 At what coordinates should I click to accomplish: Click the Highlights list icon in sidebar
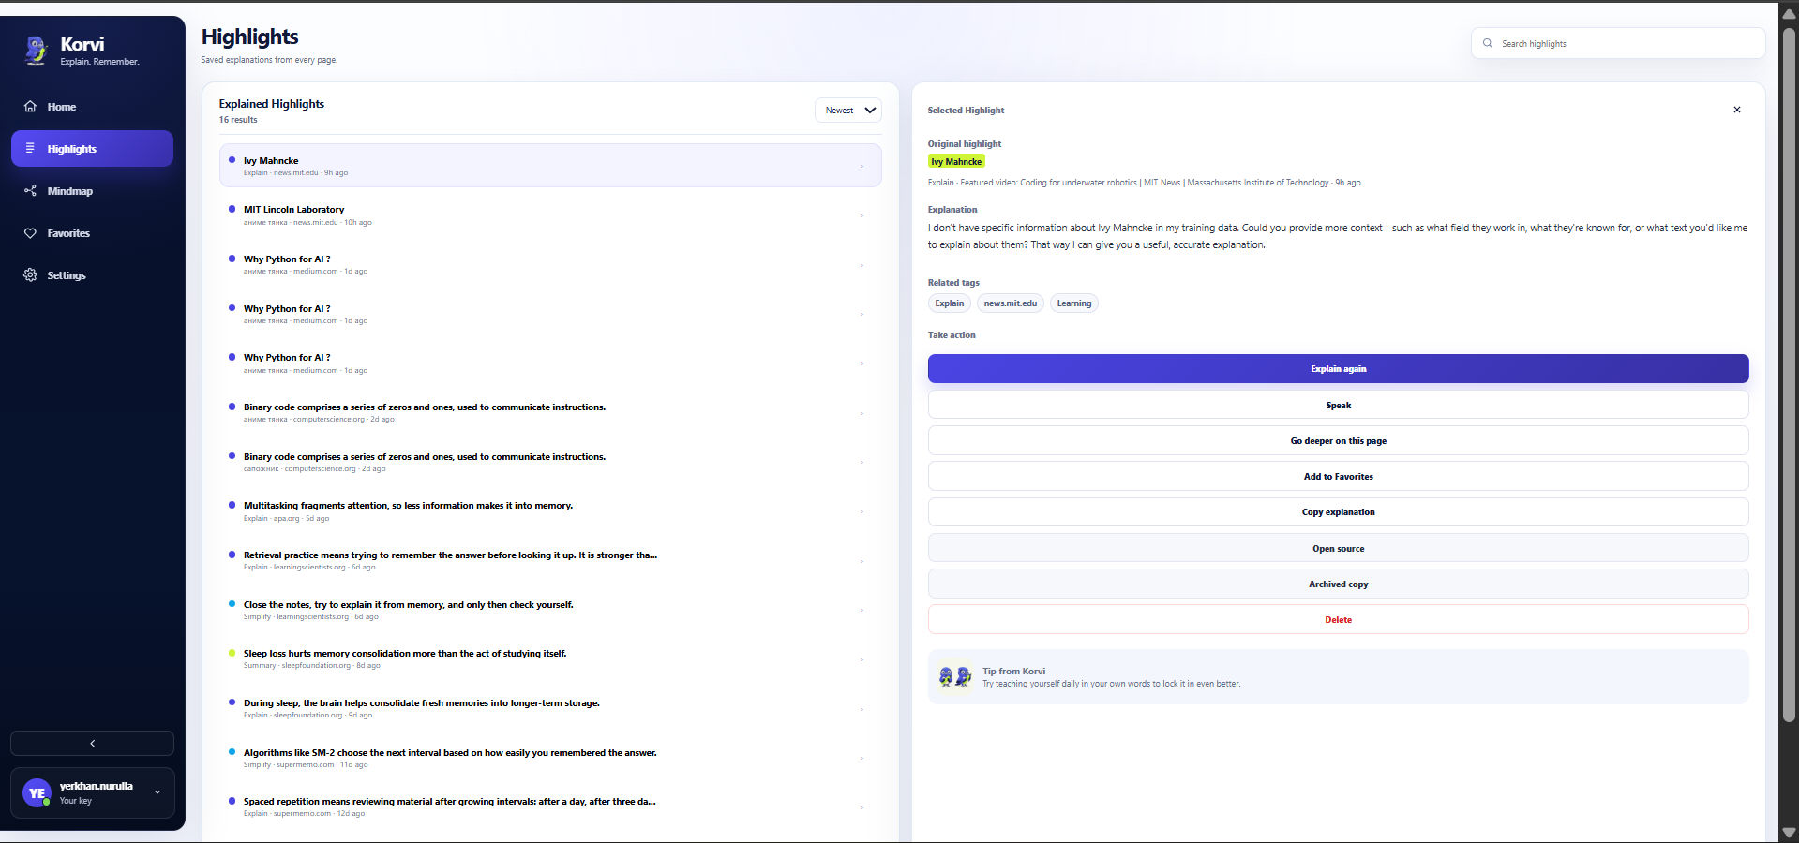point(30,149)
